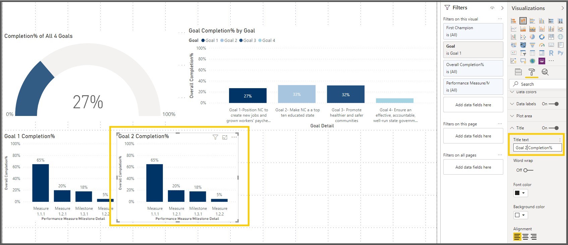Insert the ArcGIS Maps visual

point(532,61)
